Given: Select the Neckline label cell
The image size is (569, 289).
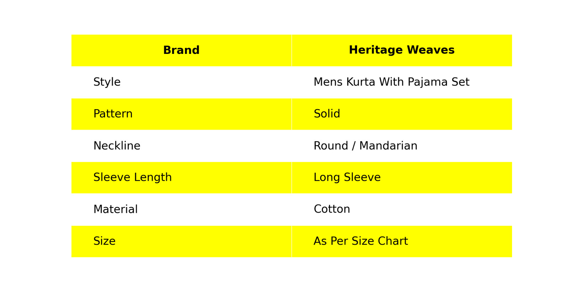Looking at the screenshot, I should 117,146.
